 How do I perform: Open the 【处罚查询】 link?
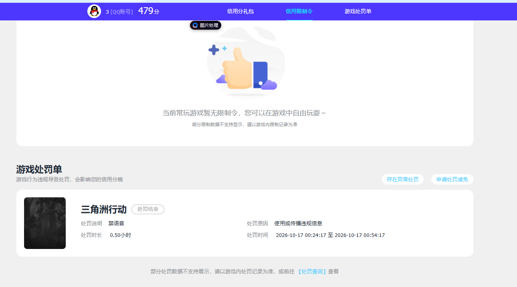point(312,271)
